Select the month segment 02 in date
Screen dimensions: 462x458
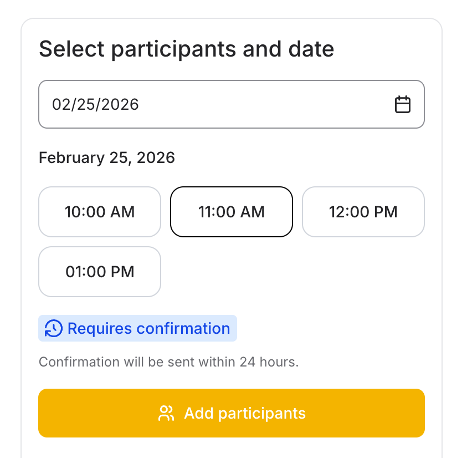point(60,104)
